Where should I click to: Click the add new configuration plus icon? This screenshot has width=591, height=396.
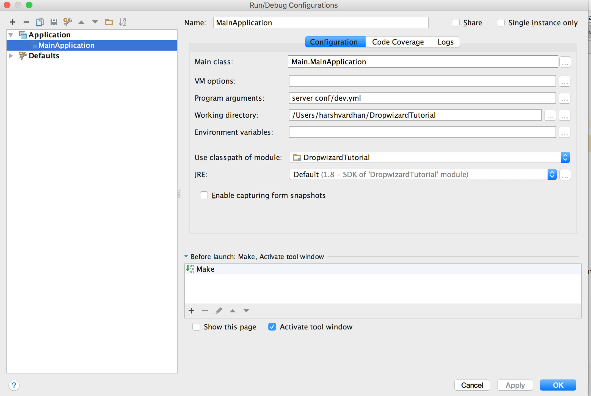[13, 22]
